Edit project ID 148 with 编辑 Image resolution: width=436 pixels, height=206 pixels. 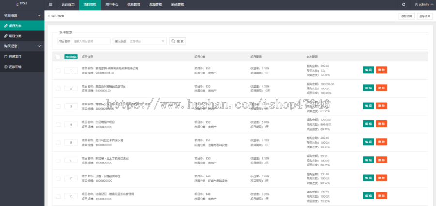click(x=369, y=196)
